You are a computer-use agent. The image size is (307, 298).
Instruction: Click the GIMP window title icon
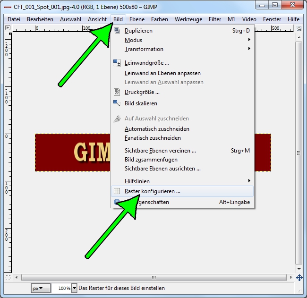pyautogui.click(x=8, y=7)
